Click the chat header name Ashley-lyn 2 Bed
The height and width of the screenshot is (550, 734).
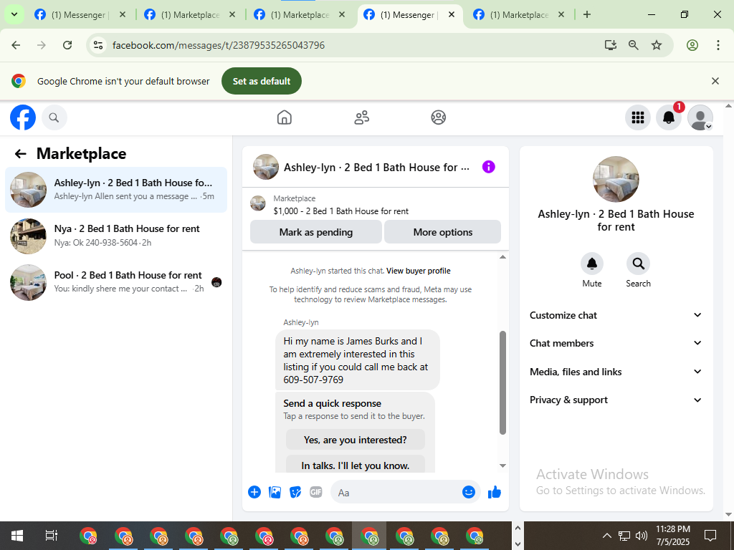click(376, 167)
